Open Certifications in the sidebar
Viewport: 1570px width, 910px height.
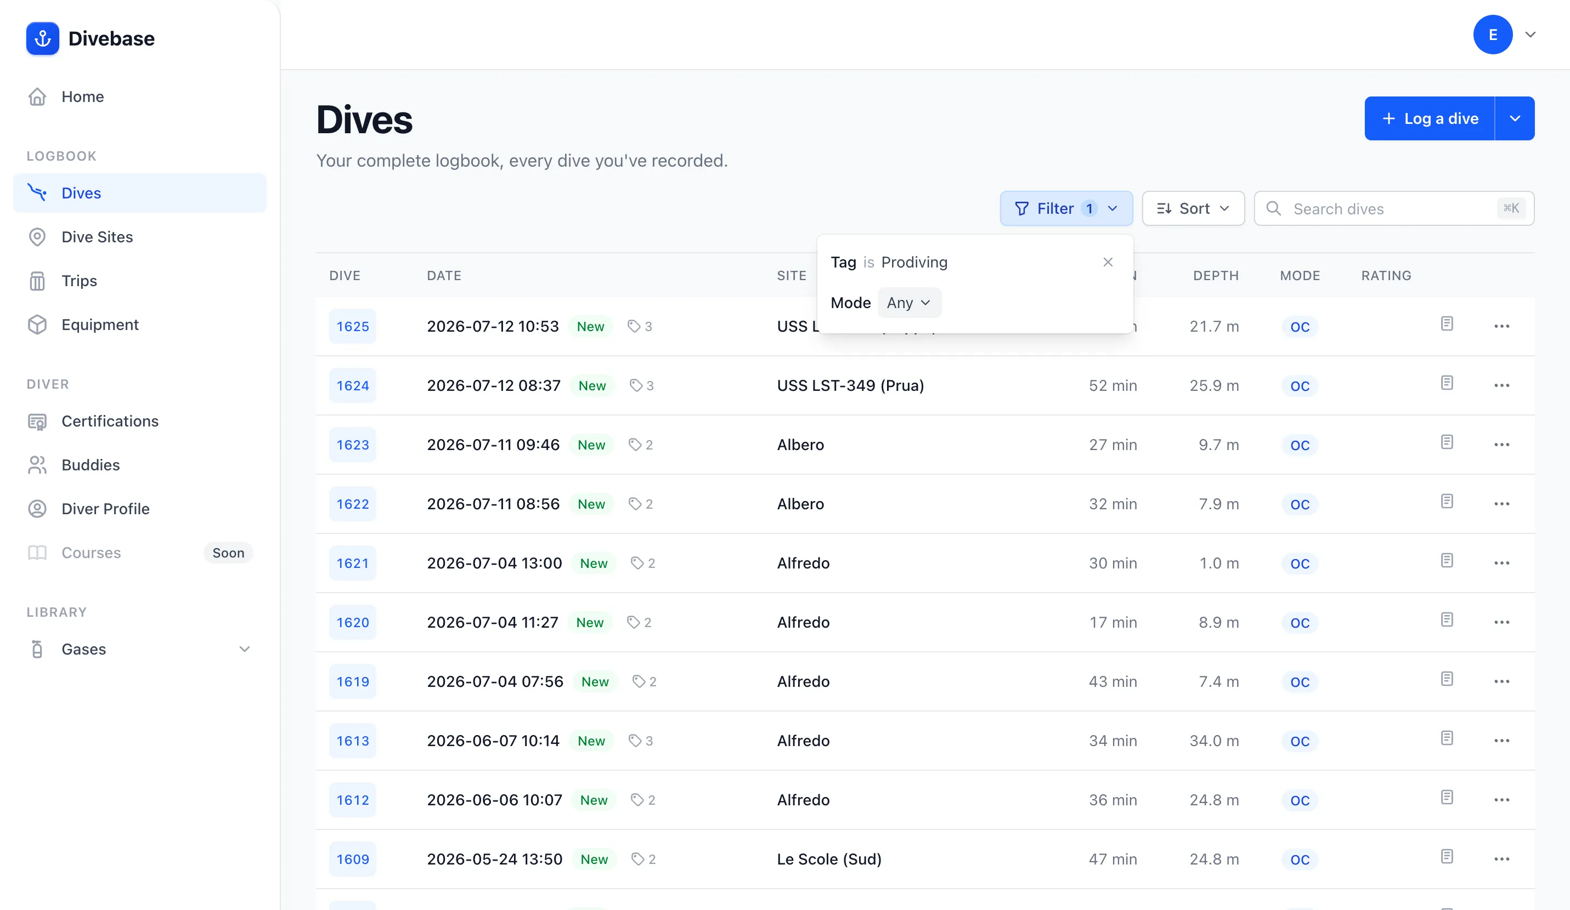point(139,421)
